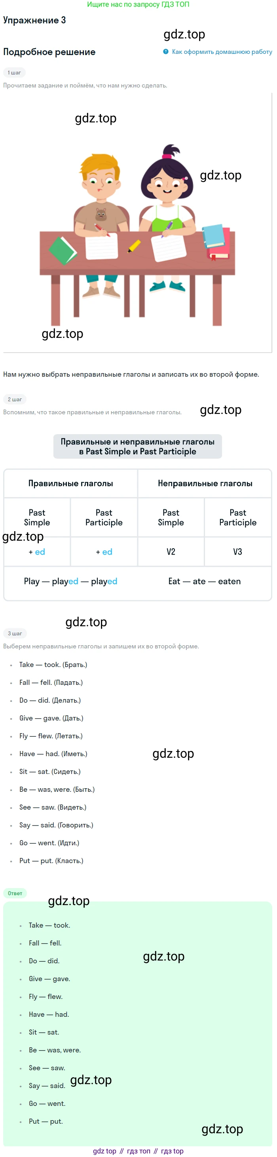Open 'Как оформить домашнюю работу' link
This screenshot has width=277, height=1157.
[222, 51]
